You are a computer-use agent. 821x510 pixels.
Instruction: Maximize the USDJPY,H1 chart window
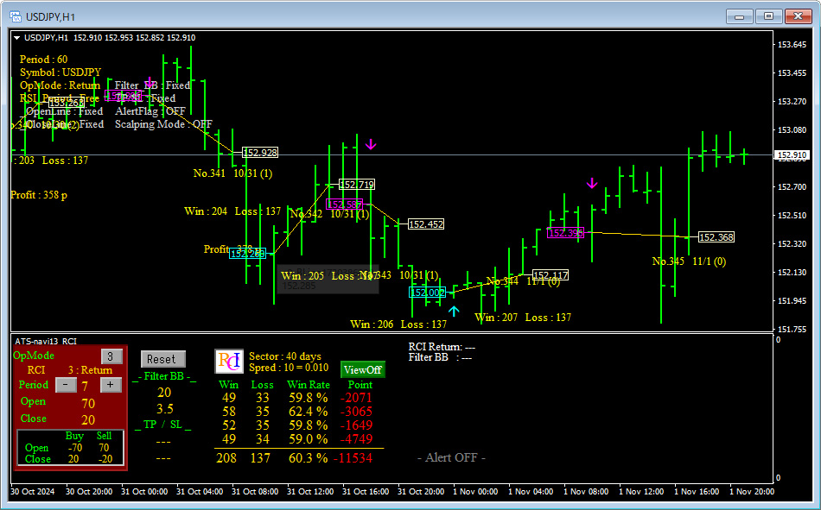click(x=768, y=16)
